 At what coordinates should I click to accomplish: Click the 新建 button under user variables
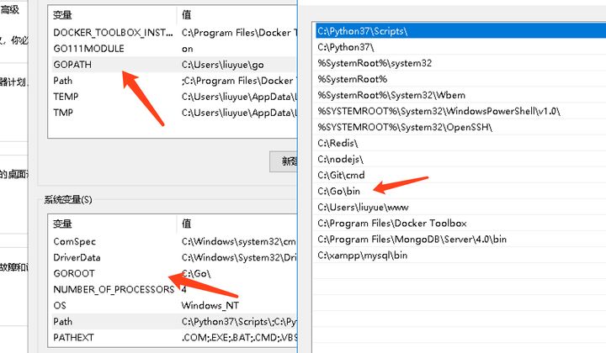(x=284, y=161)
